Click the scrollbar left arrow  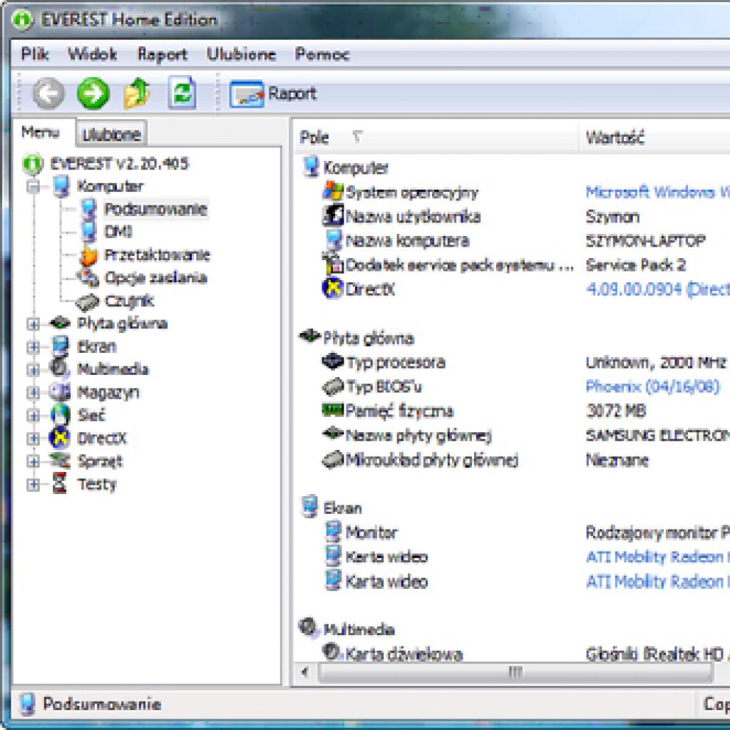[305, 672]
